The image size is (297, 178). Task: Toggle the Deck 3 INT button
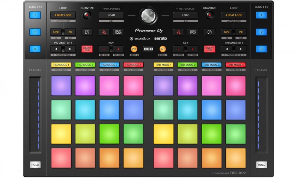point(134,49)
